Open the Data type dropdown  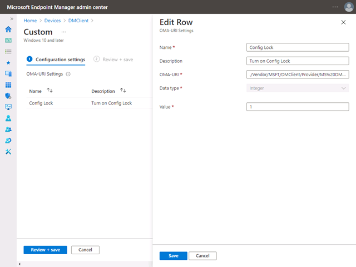click(298, 88)
